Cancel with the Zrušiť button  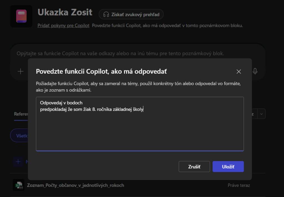(194, 167)
